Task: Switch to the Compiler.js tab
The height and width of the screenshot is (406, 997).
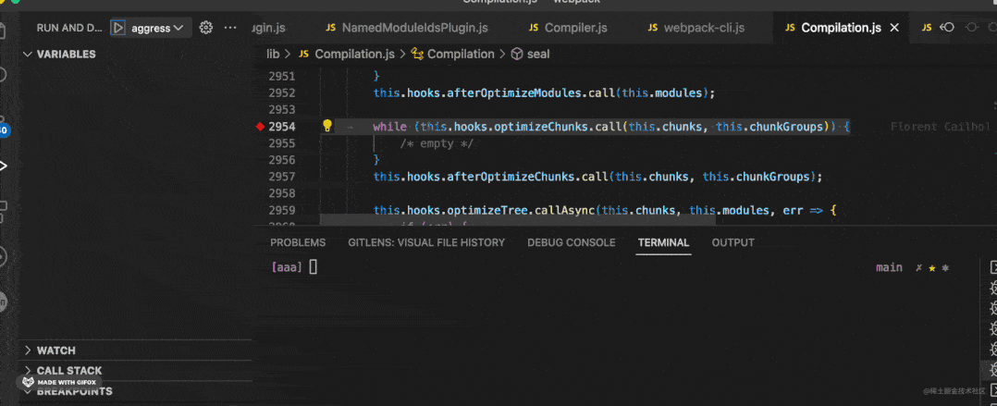Action: (567, 28)
